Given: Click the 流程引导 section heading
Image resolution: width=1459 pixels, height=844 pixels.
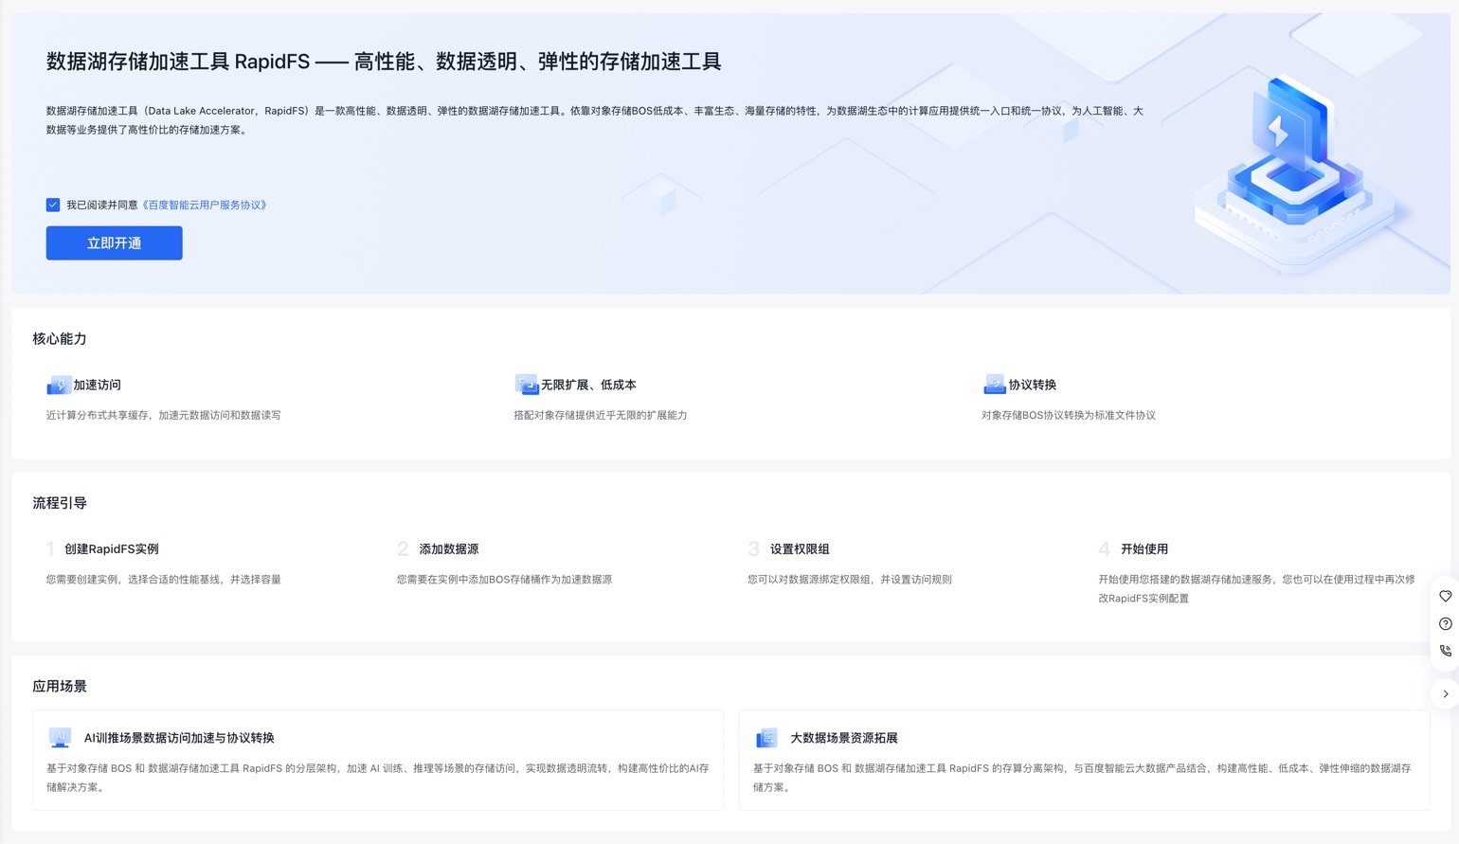Looking at the screenshot, I should tap(60, 503).
